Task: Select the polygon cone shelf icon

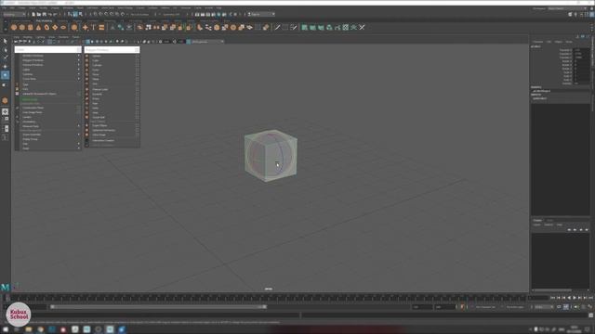Action: [x=38, y=27]
